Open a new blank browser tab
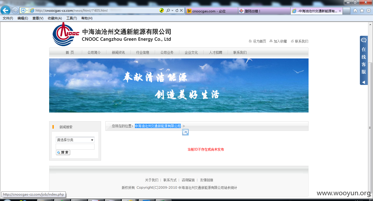Image resolution: width=373 pixels, height=201 pixels. [347, 11]
